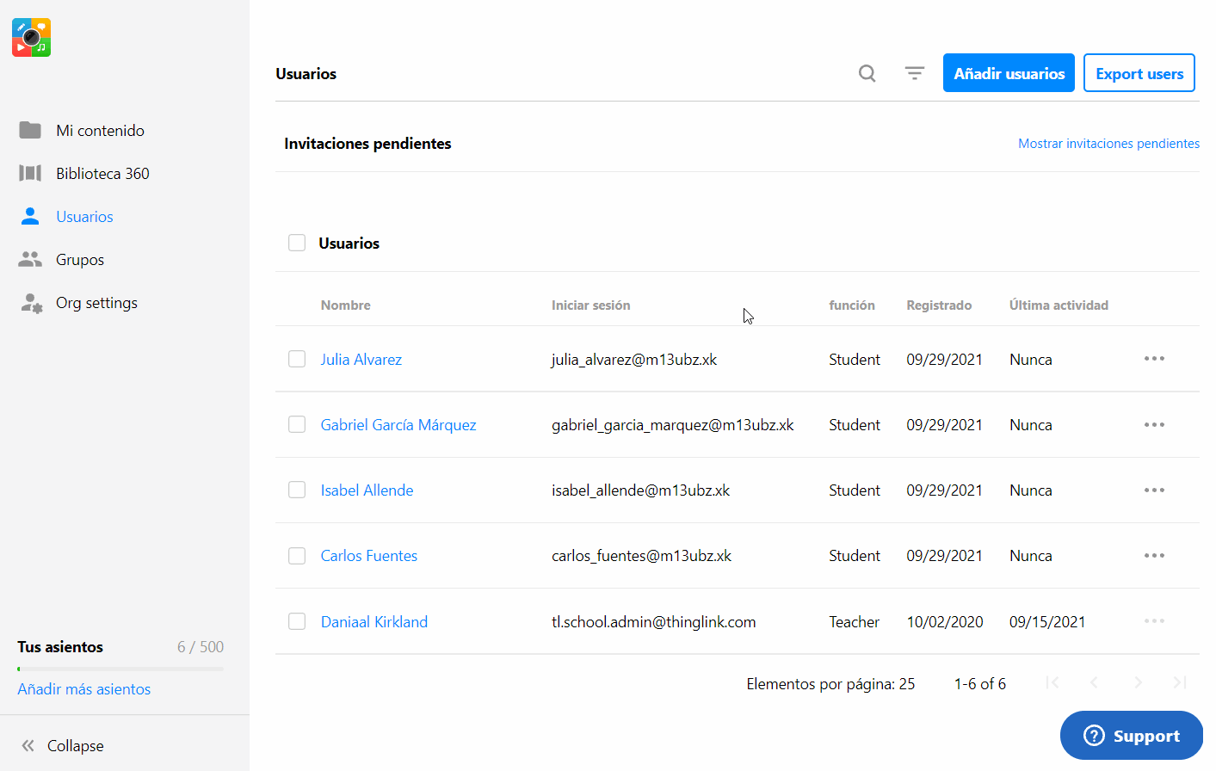The width and height of the screenshot is (1216, 771).
Task: Open the user search magnifier icon
Action: (867, 74)
